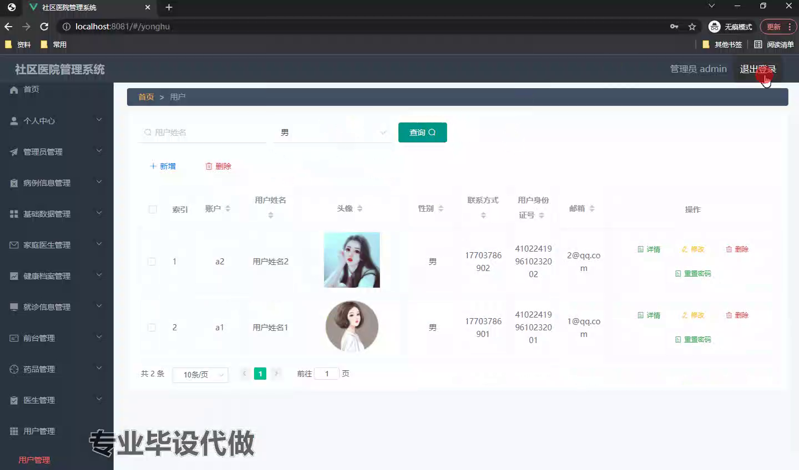The height and width of the screenshot is (470, 799).
Task: Open the password key icon in address bar
Action: pos(674,27)
